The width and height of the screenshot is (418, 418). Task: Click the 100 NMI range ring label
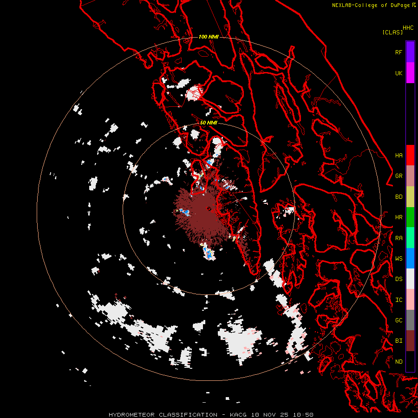pyautogui.click(x=209, y=37)
